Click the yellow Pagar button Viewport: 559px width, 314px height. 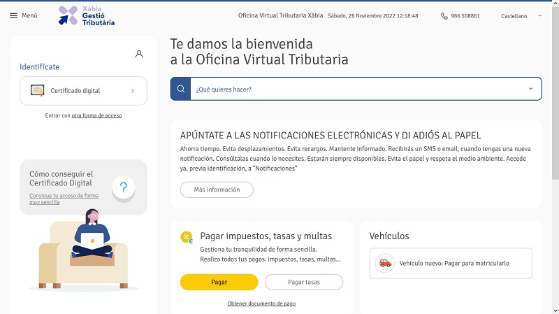pyautogui.click(x=219, y=282)
